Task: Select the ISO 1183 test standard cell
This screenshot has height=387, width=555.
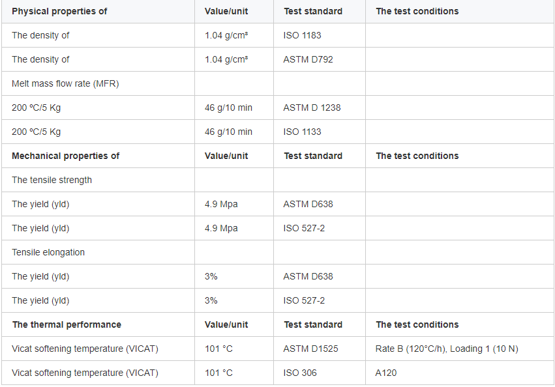Action: pyautogui.click(x=302, y=35)
